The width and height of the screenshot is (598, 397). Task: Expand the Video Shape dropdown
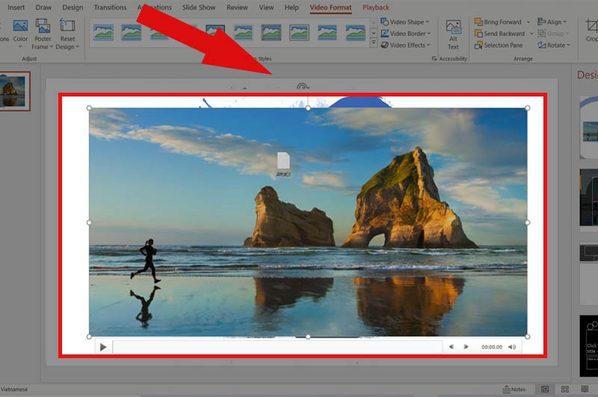pyautogui.click(x=405, y=22)
